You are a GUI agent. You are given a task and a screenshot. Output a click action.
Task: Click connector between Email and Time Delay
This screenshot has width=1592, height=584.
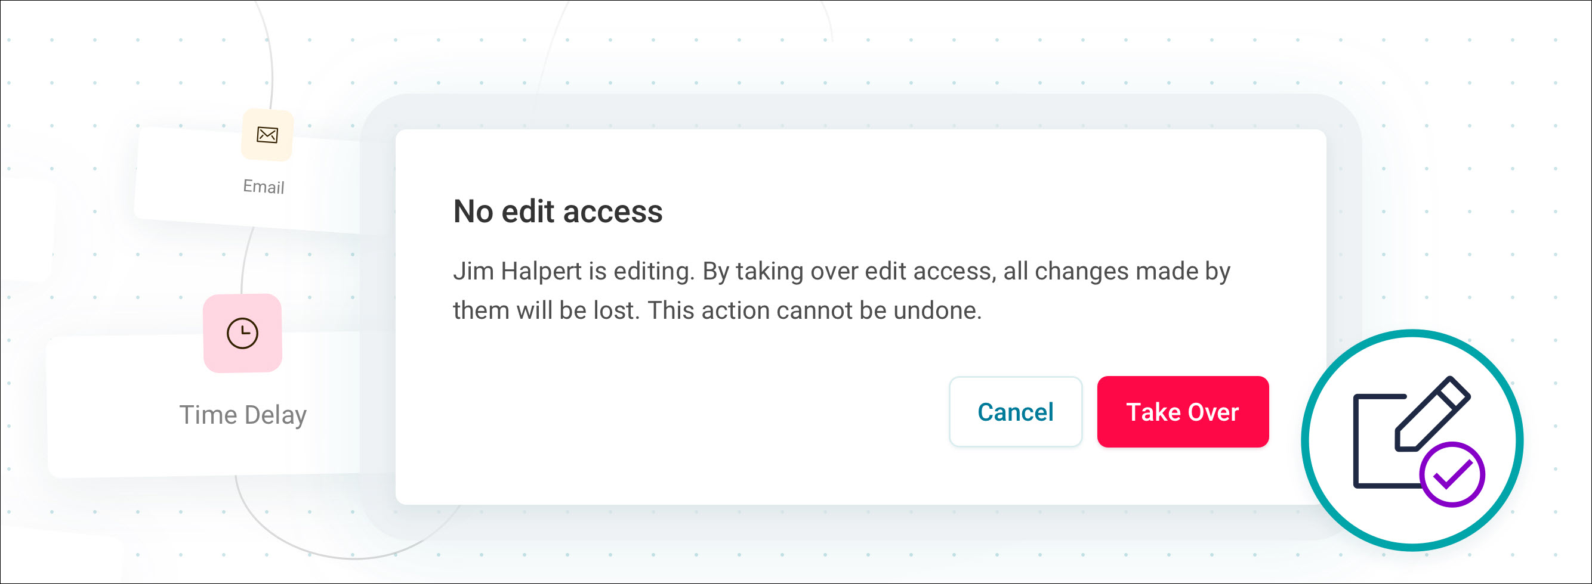(246, 260)
